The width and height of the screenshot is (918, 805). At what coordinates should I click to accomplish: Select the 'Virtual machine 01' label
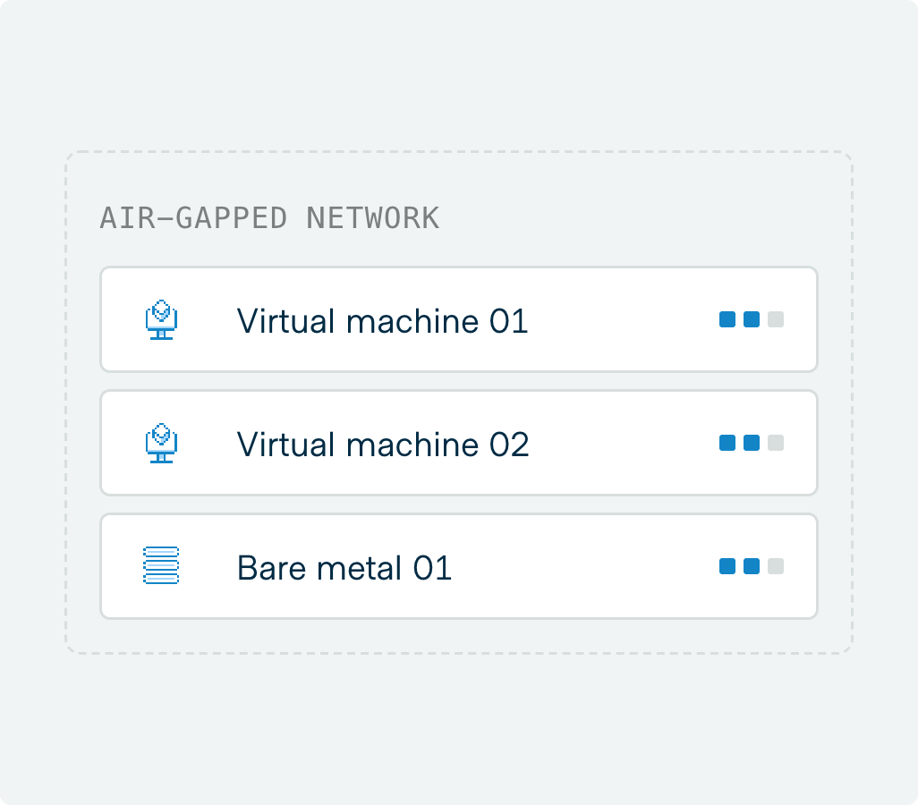coord(382,321)
